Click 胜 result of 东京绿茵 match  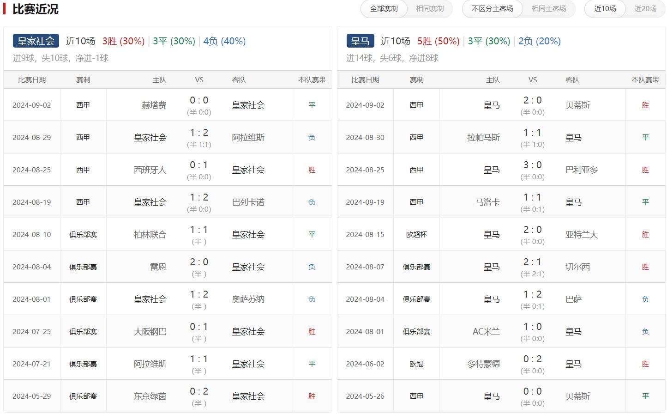312,396
